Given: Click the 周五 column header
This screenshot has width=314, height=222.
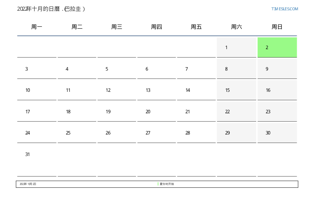Looking at the screenshot, I should point(196,27).
